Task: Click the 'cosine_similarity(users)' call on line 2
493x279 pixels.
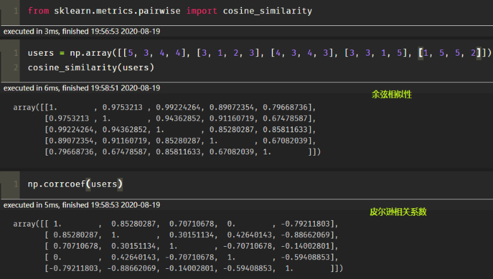Action: click(91, 68)
